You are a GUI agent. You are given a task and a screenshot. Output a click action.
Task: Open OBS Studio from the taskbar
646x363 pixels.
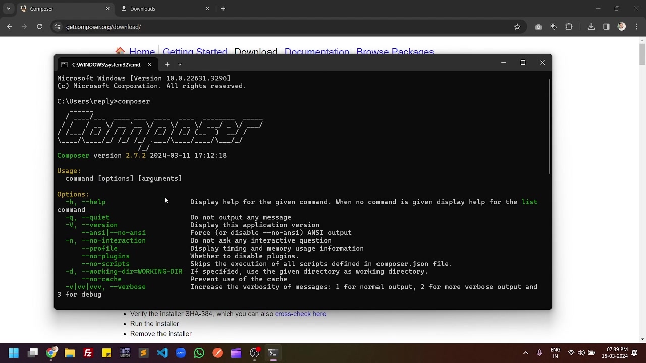254,353
